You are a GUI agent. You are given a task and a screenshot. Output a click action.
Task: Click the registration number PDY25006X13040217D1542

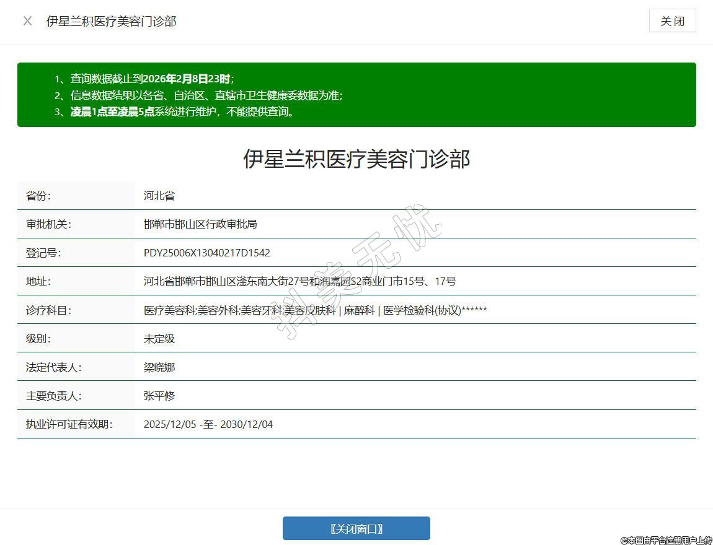[207, 253]
